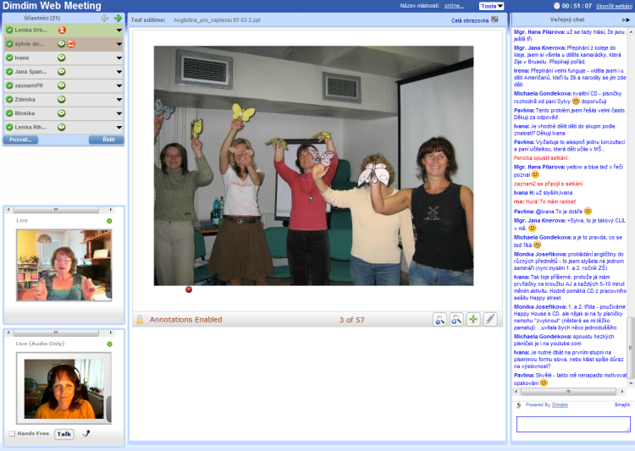Click sylvie's red screen-sharing status icon

tap(72, 43)
